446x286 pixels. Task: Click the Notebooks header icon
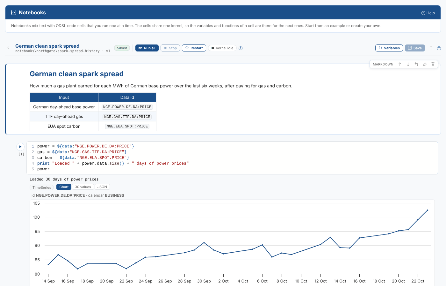click(13, 12)
